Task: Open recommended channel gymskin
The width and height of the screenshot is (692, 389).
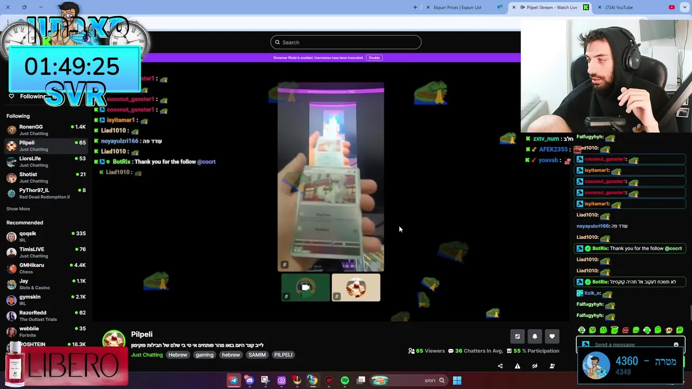Action: click(x=46, y=299)
